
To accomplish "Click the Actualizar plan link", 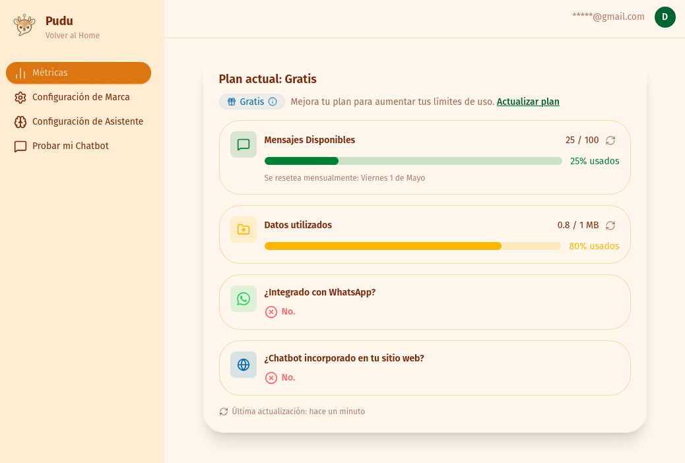I will pos(528,102).
